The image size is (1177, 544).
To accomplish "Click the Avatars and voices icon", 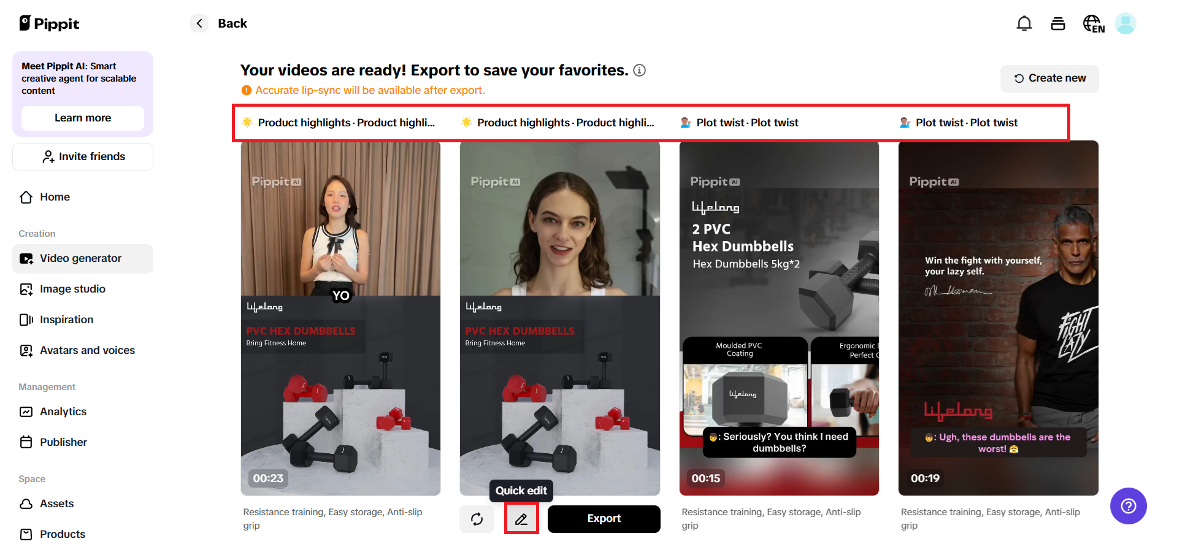I will (26, 350).
